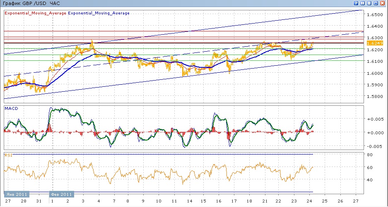388x207 pixels.
Task: Maximize the GBP/USD chart window
Action: point(376,3)
